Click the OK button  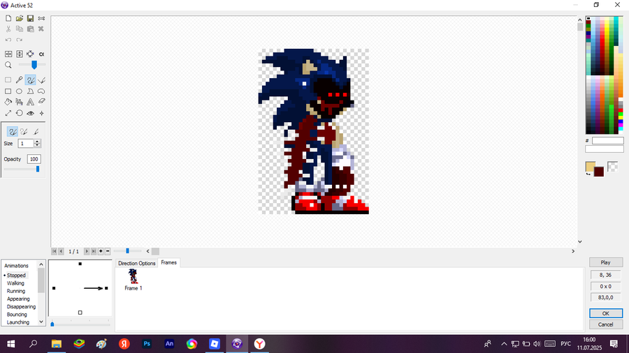pos(606,313)
